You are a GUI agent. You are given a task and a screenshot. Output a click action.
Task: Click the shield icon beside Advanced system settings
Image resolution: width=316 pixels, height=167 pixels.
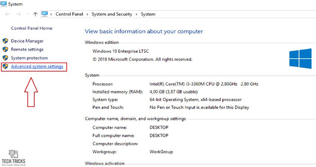pos(5,66)
